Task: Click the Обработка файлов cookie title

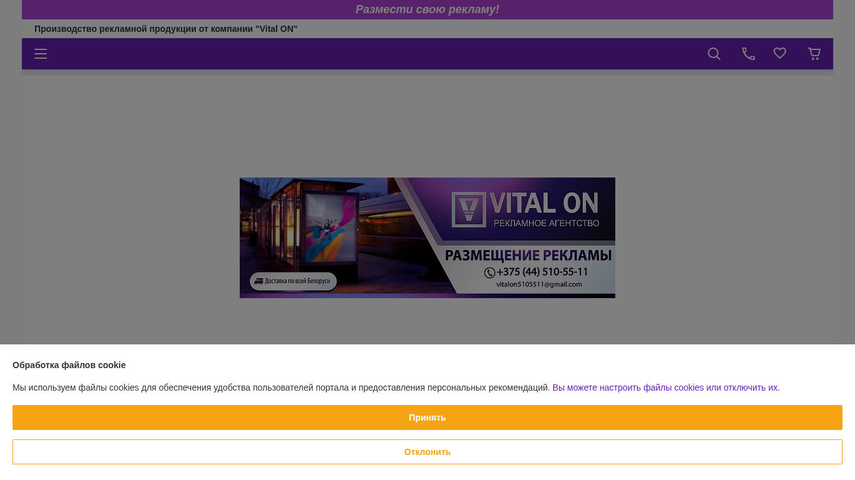Action: pos(69,365)
